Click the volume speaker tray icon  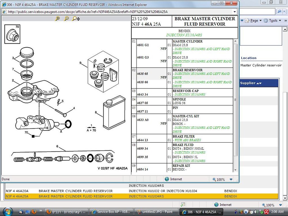(257, 212)
